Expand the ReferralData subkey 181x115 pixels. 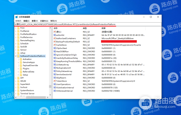(18, 72)
